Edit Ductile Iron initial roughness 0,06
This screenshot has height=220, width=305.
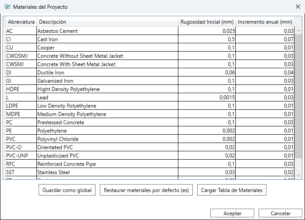point(207,73)
